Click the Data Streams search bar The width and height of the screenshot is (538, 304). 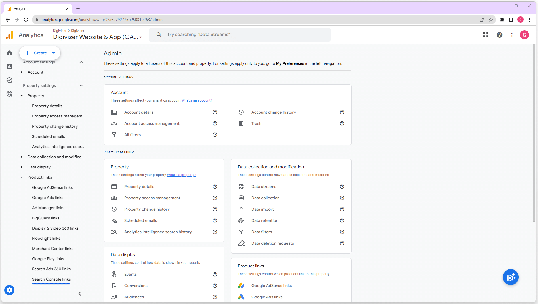pyautogui.click(x=240, y=35)
